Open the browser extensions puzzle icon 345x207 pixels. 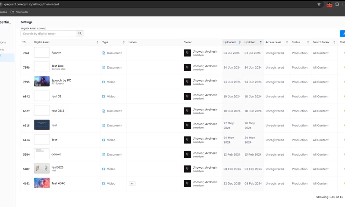coord(337,4)
